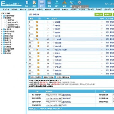Viewport: 114px width, 114px height.
Task: Open the 信息 notepad icon in top navigation
Action: [34, 3]
